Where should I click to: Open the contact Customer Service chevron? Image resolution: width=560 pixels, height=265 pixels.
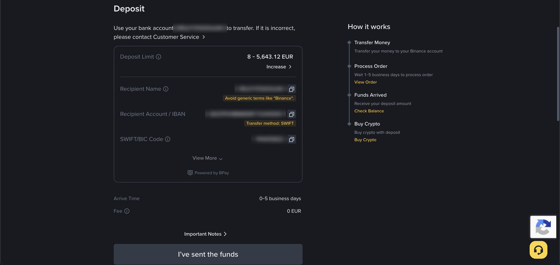pos(204,37)
